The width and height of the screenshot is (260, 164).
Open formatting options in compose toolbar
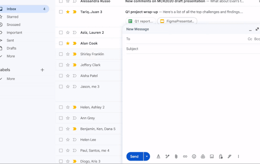click(158, 156)
